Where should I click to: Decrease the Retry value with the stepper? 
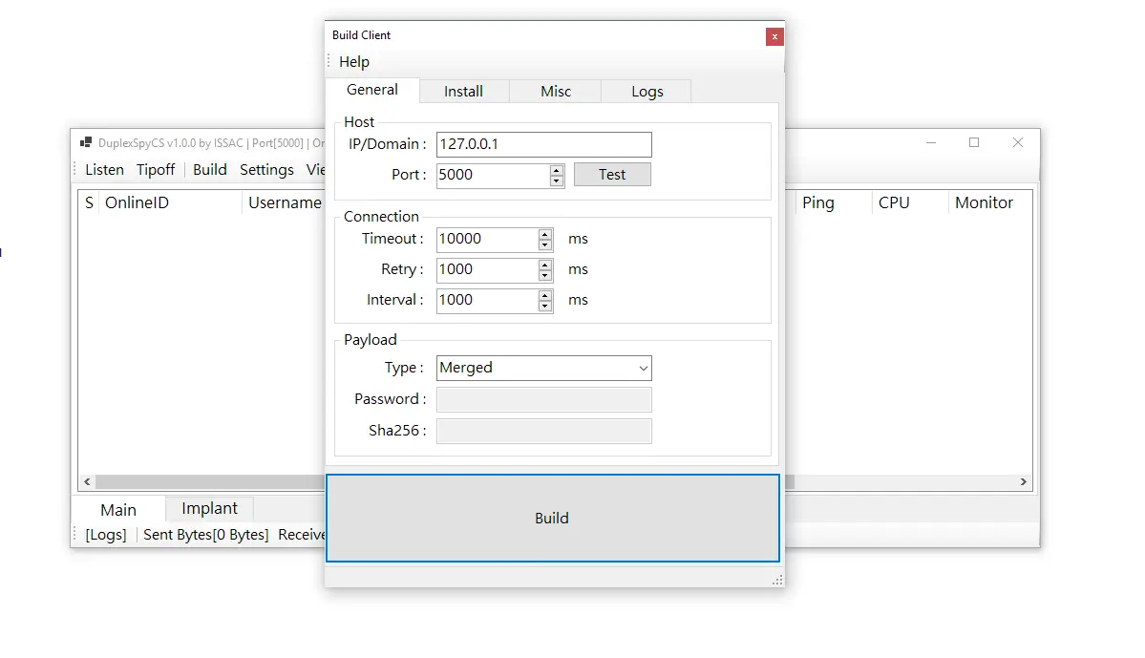click(x=544, y=275)
